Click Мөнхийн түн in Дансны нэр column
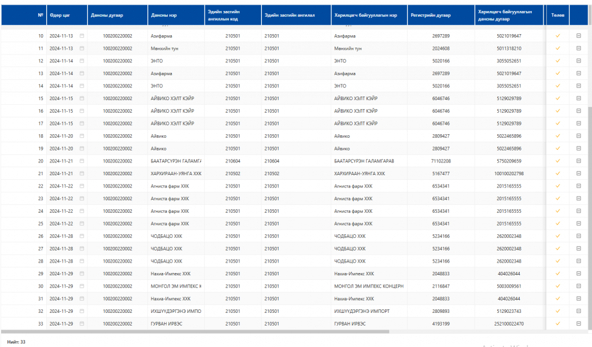 [x=164, y=49]
